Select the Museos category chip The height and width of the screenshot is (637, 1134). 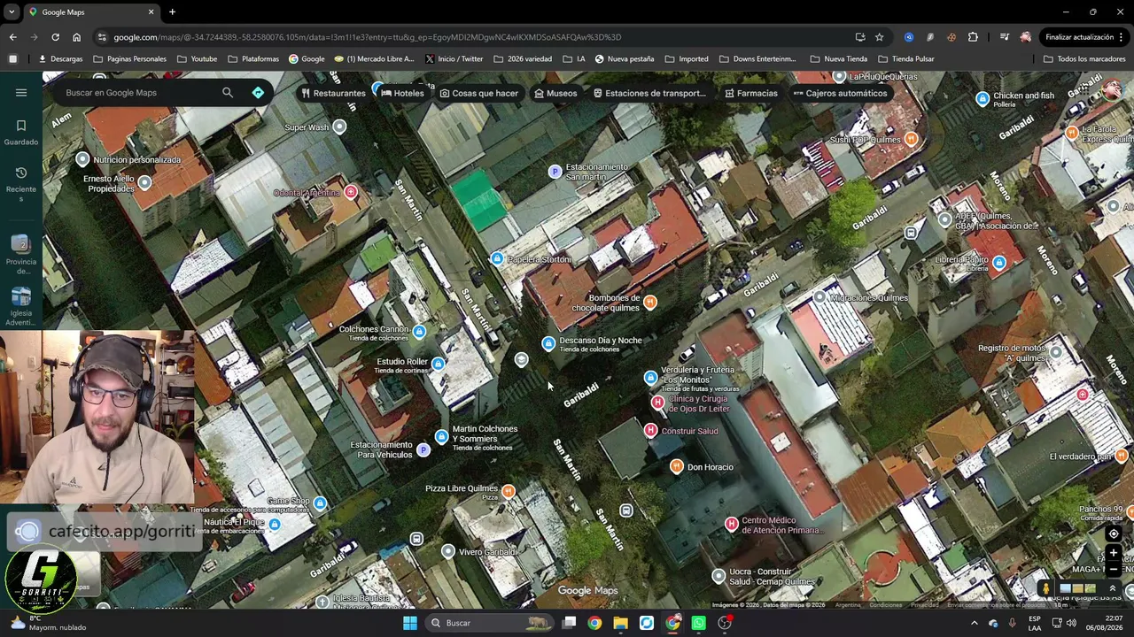pyautogui.click(x=555, y=93)
